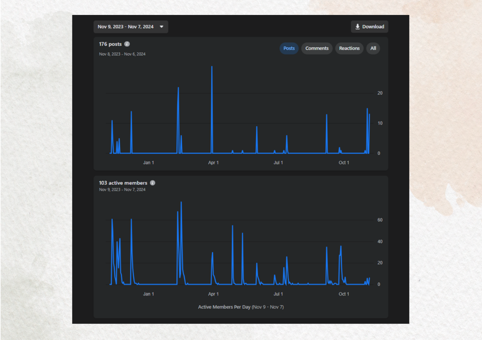Click the caret arrow beside the date range
Viewport: 482px width, 340px height.
162,27
